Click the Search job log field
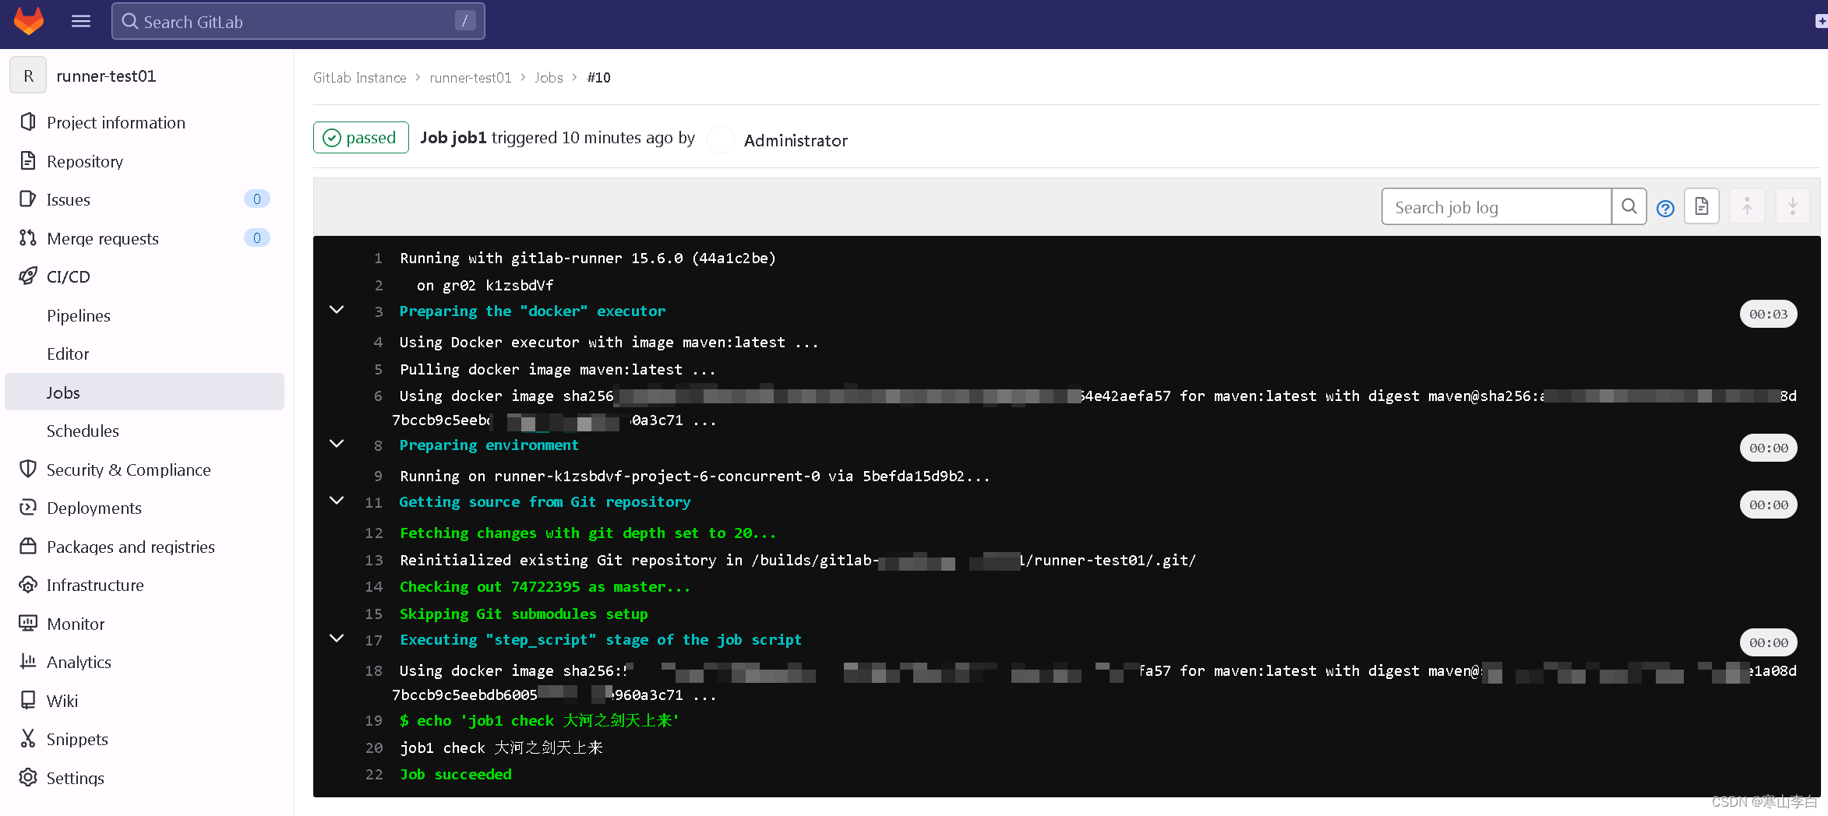Screen dimensions: 1828x816 point(1497,206)
